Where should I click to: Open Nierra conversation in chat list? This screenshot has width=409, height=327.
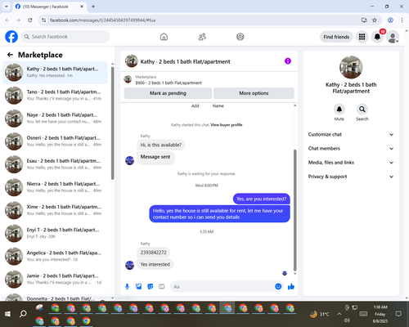point(56,187)
